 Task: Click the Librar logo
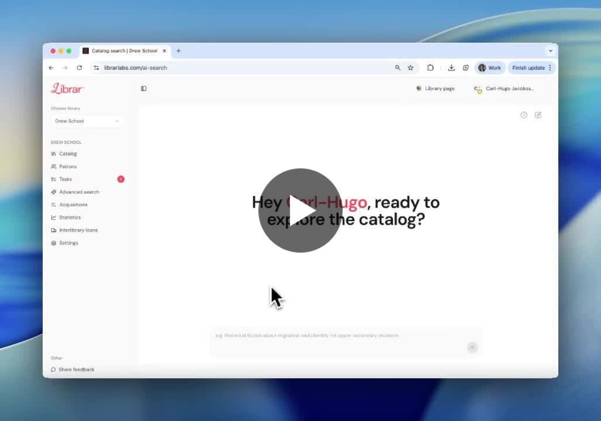tap(67, 88)
